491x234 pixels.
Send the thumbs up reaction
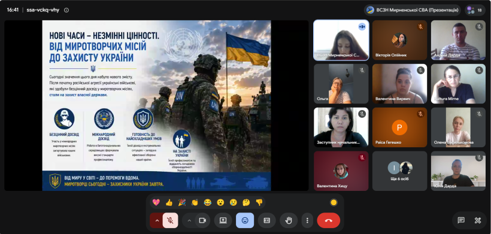point(169,202)
